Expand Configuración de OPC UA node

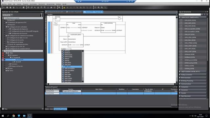(6, 47)
